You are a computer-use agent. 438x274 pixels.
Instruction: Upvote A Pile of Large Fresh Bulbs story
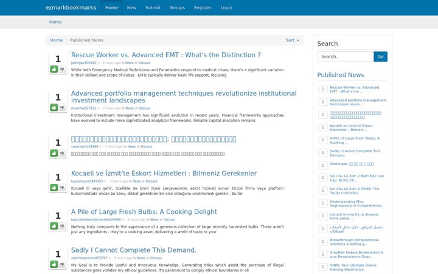[x=54, y=226]
